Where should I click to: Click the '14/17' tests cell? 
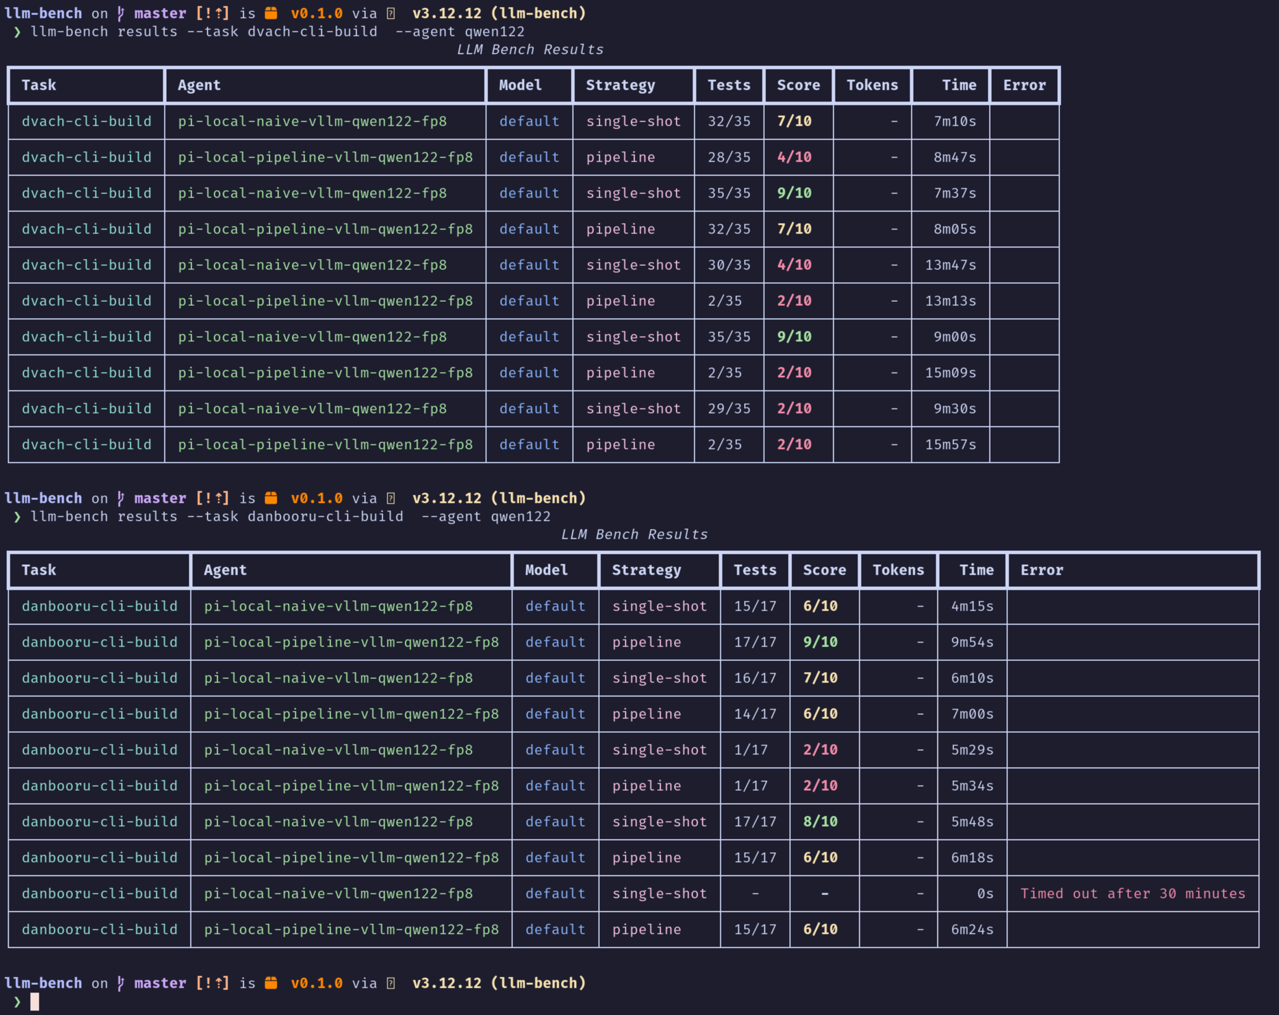click(x=755, y=714)
